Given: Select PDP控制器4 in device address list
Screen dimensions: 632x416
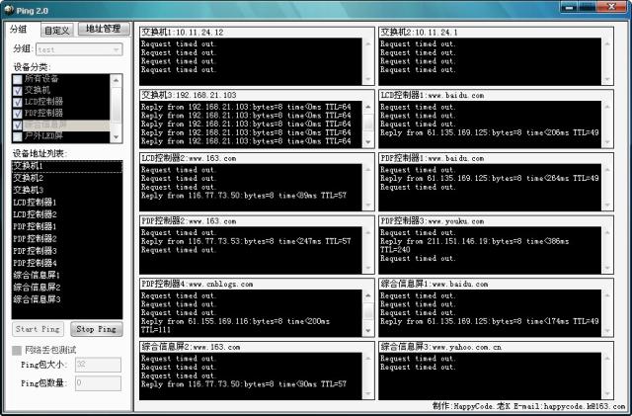Looking at the screenshot, I should click(67, 263).
